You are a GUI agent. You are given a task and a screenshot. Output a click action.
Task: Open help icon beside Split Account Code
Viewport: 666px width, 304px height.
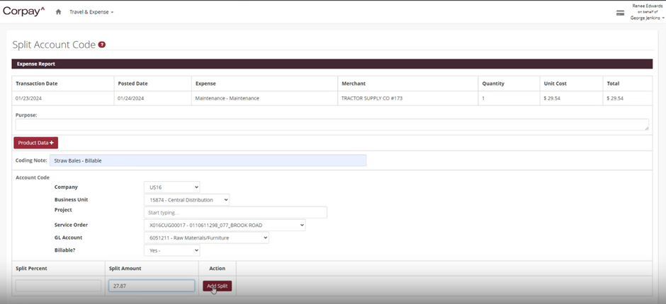point(102,45)
